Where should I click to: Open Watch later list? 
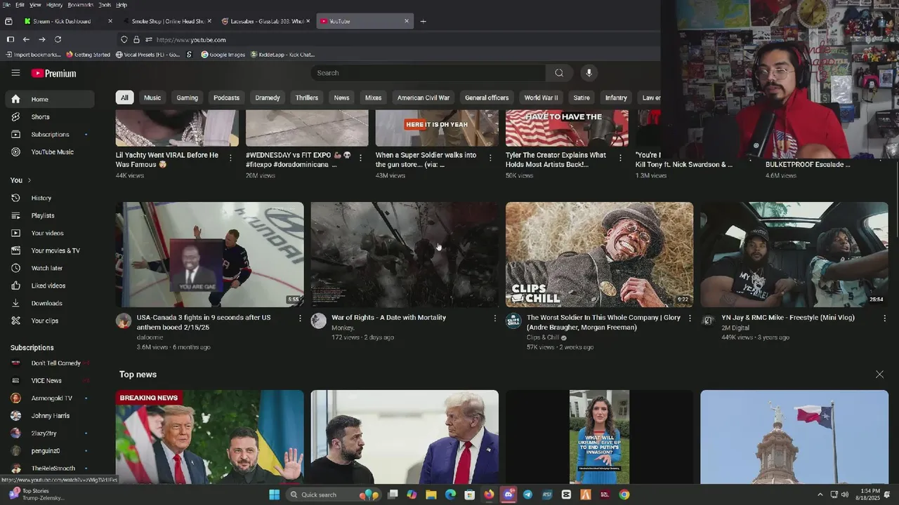49,269
